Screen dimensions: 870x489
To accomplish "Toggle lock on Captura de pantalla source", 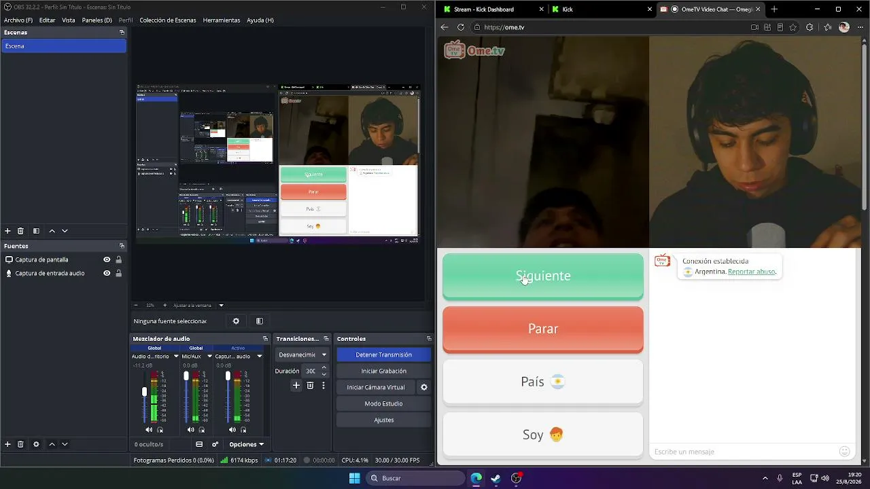I will [x=119, y=259].
